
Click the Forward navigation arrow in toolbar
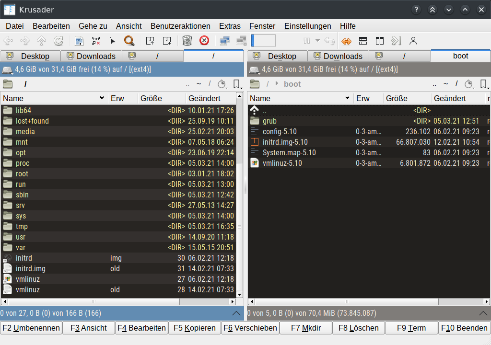point(25,41)
